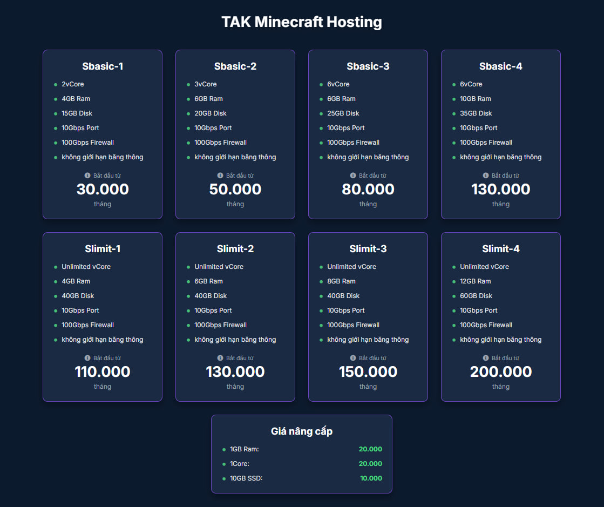Click tháng label under Sbasic-1 price
This screenshot has width=604, height=507.
click(x=103, y=204)
